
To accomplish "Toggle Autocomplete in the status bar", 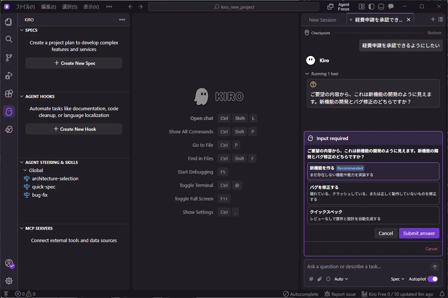I will [x=301, y=294].
